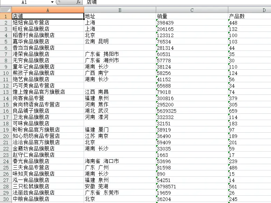Select cell 妞妞食品专营店
The image size is (271, 203).
[x=48, y=22]
